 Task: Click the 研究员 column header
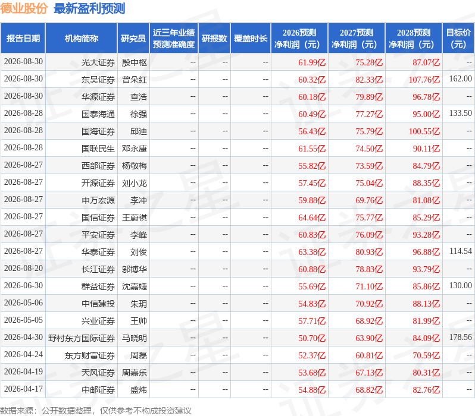[133, 39]
